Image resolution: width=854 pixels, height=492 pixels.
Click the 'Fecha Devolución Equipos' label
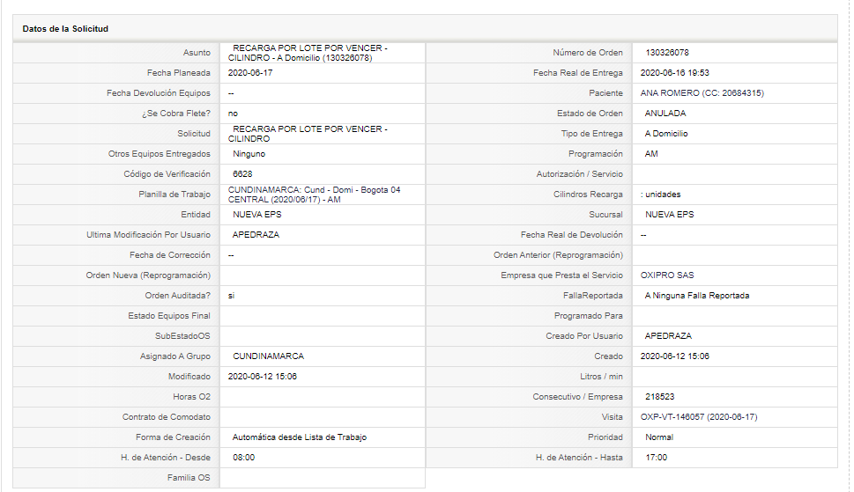point(159,93)
